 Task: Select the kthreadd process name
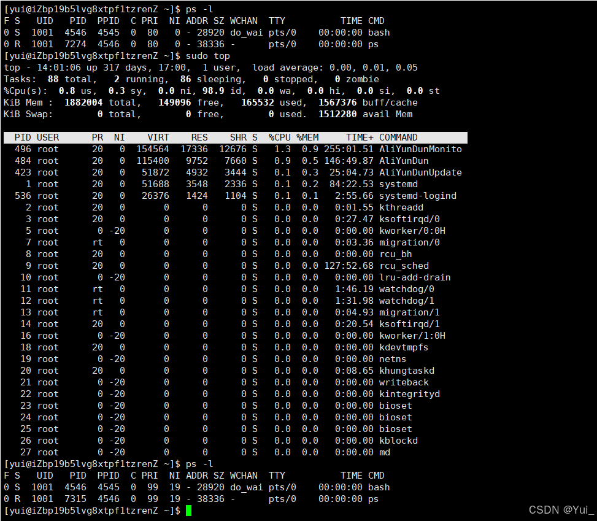tap(401, 207)
